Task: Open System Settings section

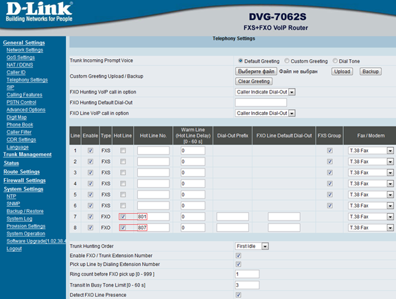Action: [23, 189]
